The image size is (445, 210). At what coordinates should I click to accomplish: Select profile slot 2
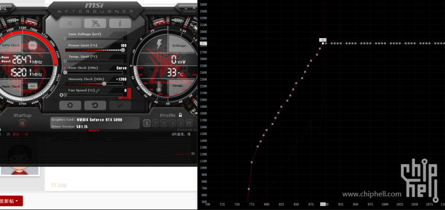(x=155, y=123)
